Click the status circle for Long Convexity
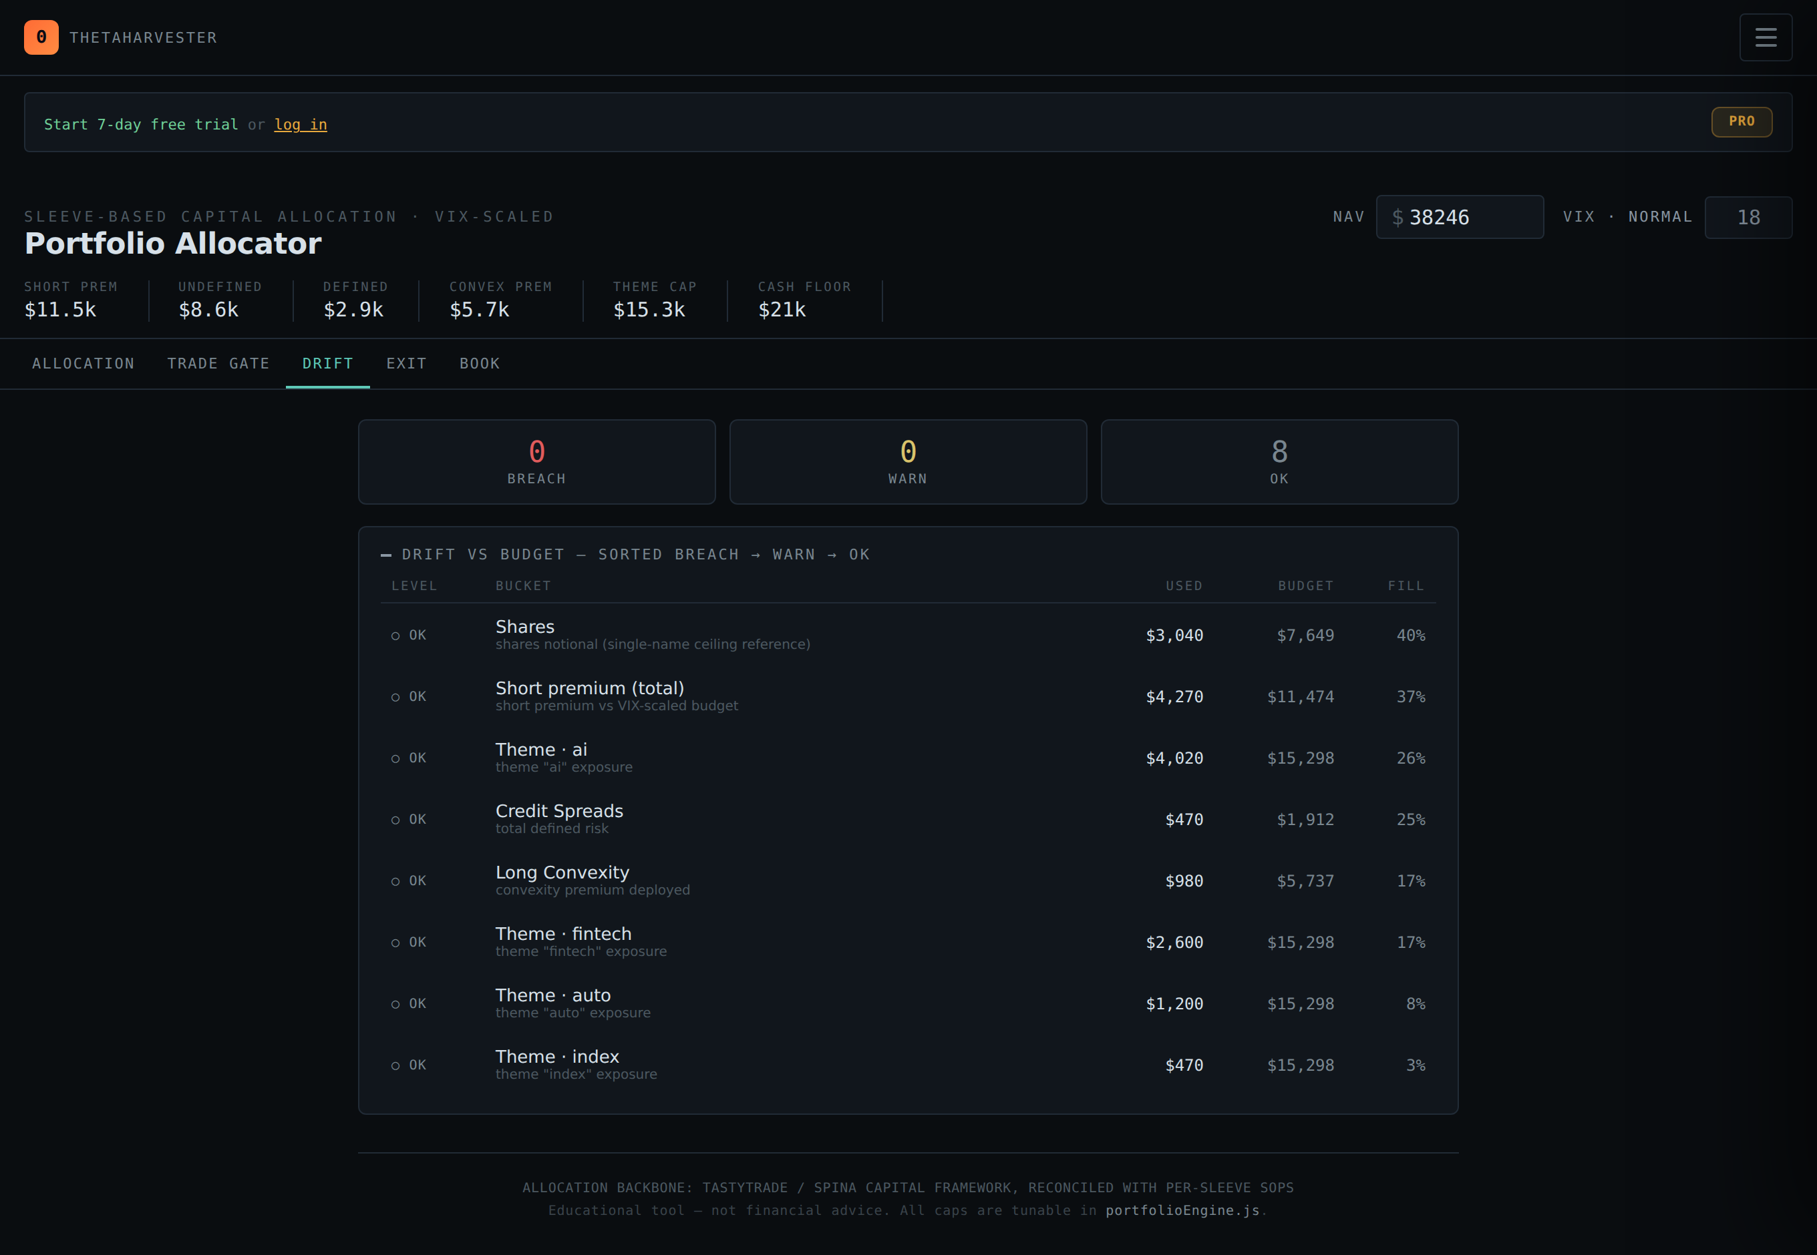Image resolution: width=1817 pixels, height=1255 pixels. (x=395, y=881)
